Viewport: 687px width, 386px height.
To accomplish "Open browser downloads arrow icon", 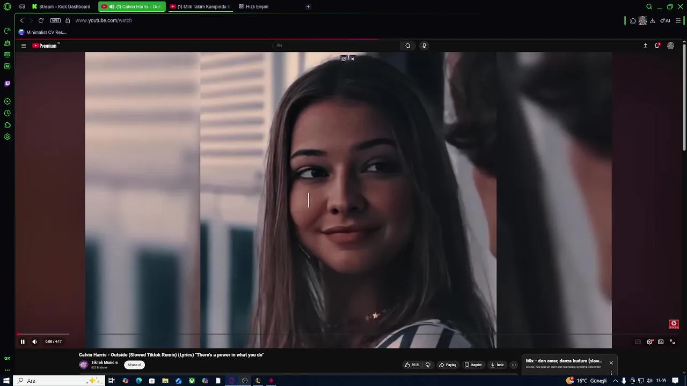I will click(x=652, y=20).
